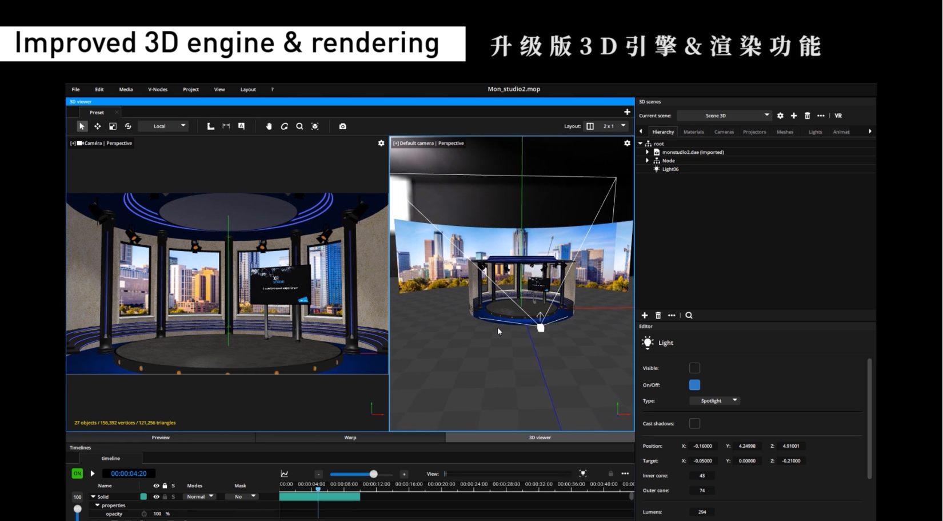Select the rotate tool in 3D toolbar
This screenshot has width=943, height=521.
[x=128, y=126]
